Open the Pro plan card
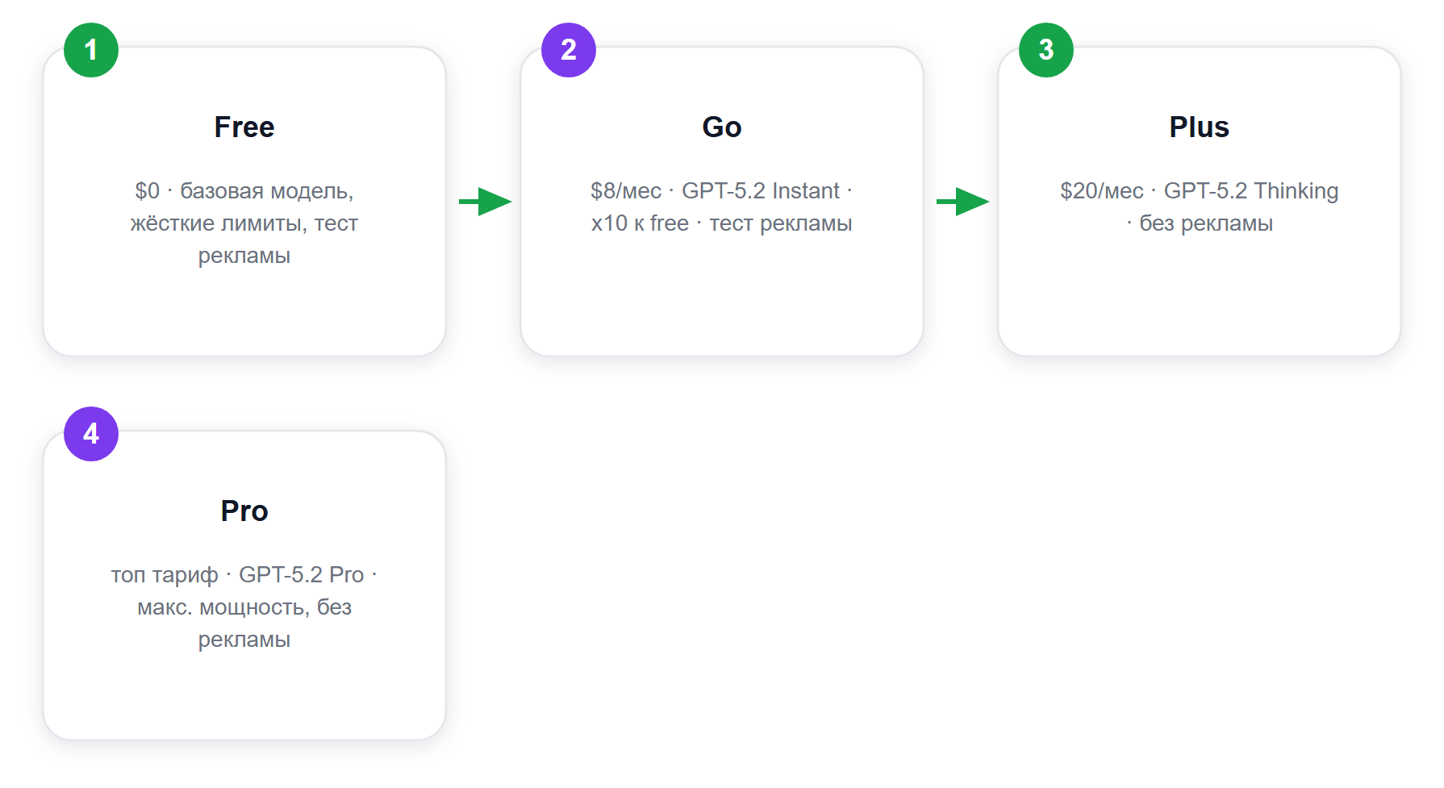The image size is (1444, 788). 244,586
